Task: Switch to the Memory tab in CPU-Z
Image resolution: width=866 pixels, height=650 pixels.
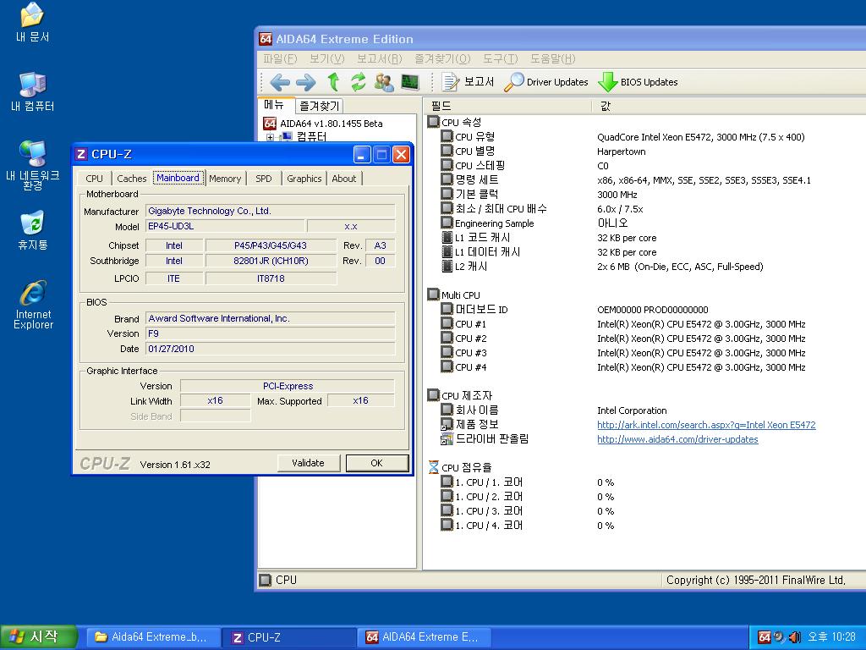Action: (x=225, y=179)
